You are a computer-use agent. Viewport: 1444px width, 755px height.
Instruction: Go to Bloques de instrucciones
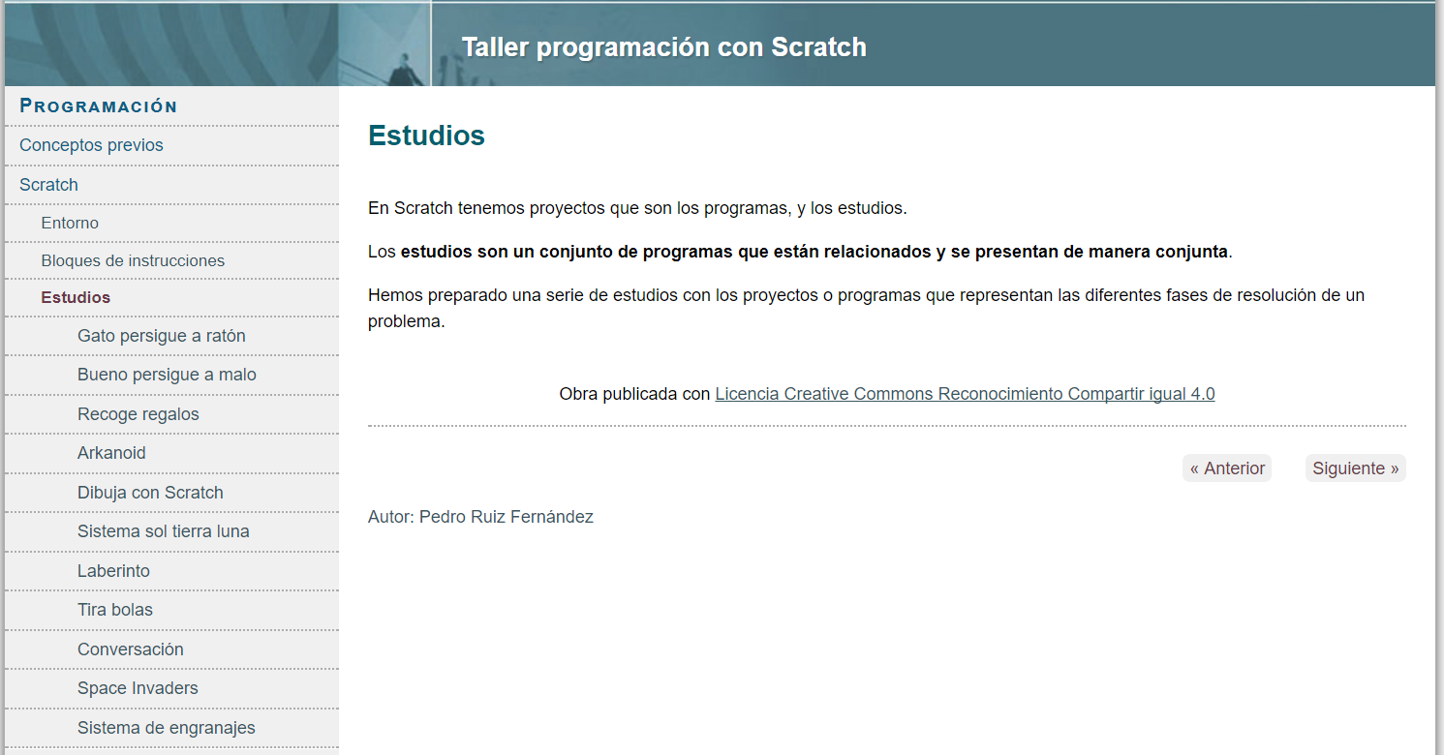(133, 260)
